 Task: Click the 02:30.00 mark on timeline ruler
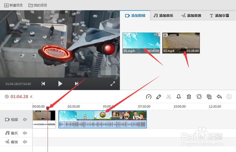[74, 106]
